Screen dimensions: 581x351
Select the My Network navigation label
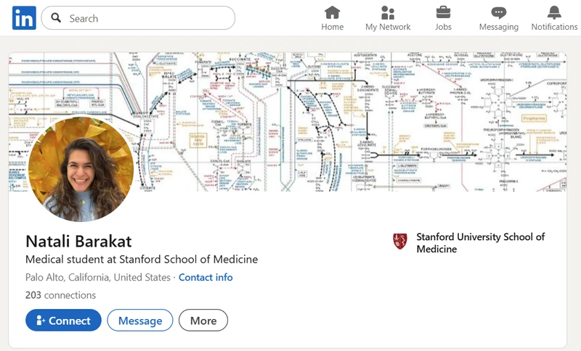[388, 27]
